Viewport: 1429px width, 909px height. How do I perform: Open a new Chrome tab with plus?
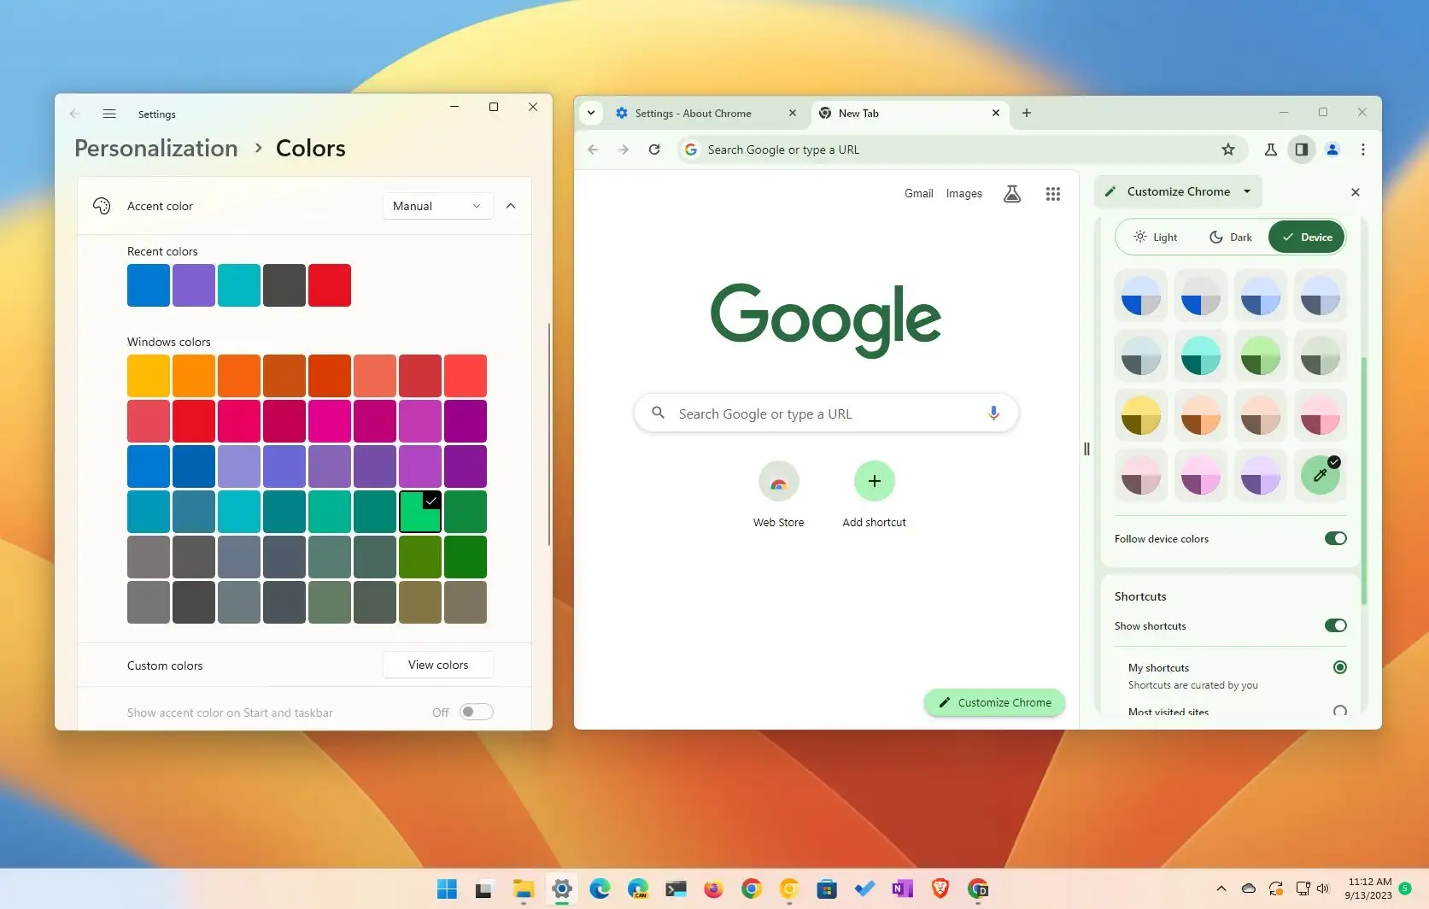pyautogui.click(x=1027, y=113)
